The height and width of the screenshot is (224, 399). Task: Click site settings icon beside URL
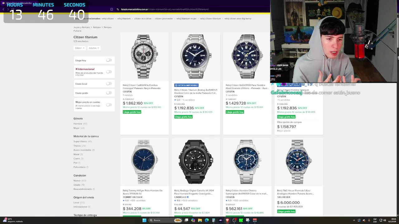coord(118,9)
